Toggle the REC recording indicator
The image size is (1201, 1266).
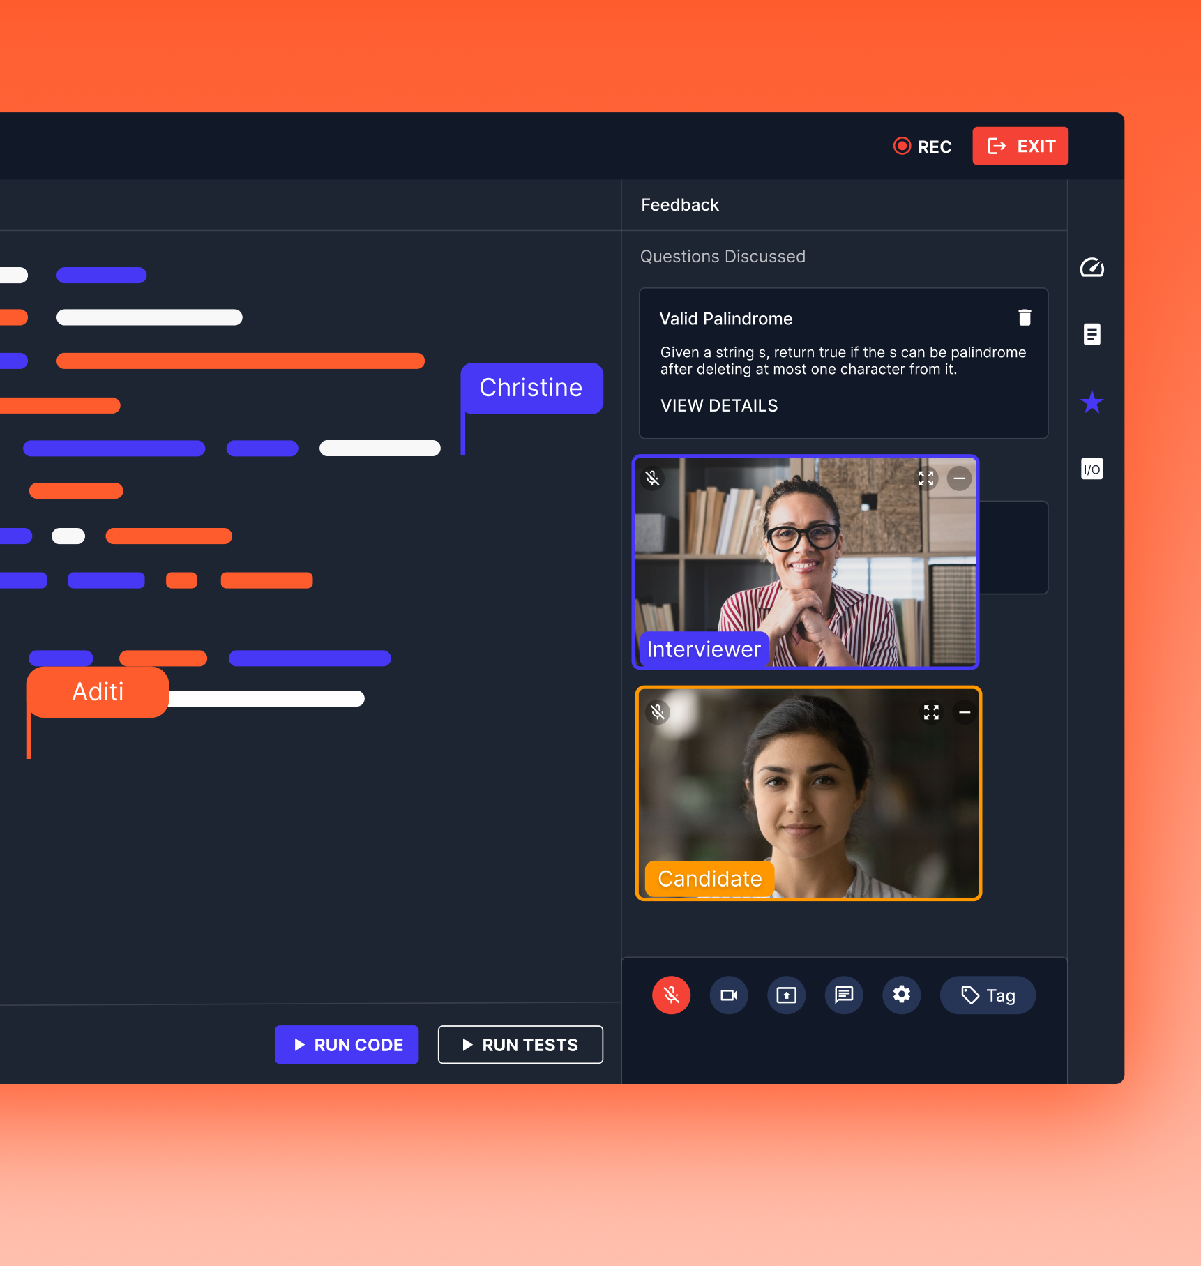click(x=922, y=146)
